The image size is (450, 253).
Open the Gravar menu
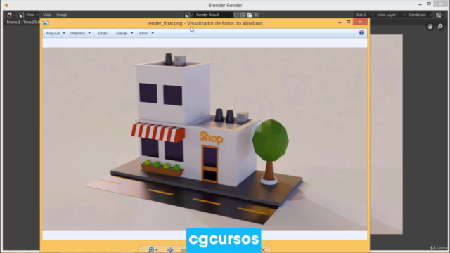pyautogui.click(x=124, y=33)
